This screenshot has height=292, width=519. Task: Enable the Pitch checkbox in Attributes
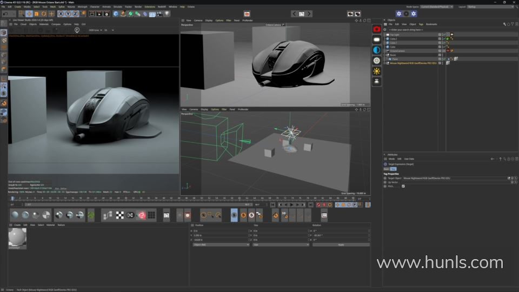403,186
